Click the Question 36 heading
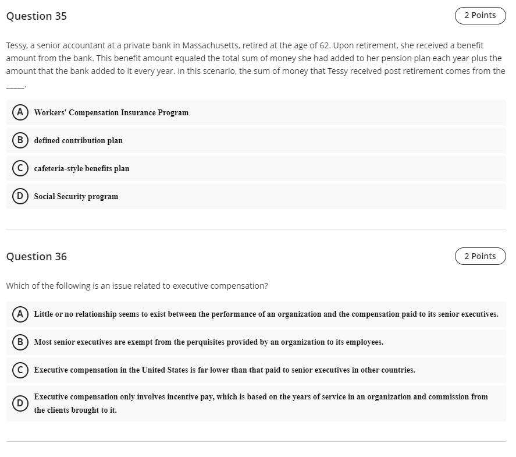 point(36,257)
